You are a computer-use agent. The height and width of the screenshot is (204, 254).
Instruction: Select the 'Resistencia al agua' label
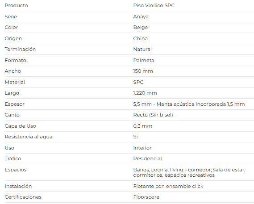29,137
